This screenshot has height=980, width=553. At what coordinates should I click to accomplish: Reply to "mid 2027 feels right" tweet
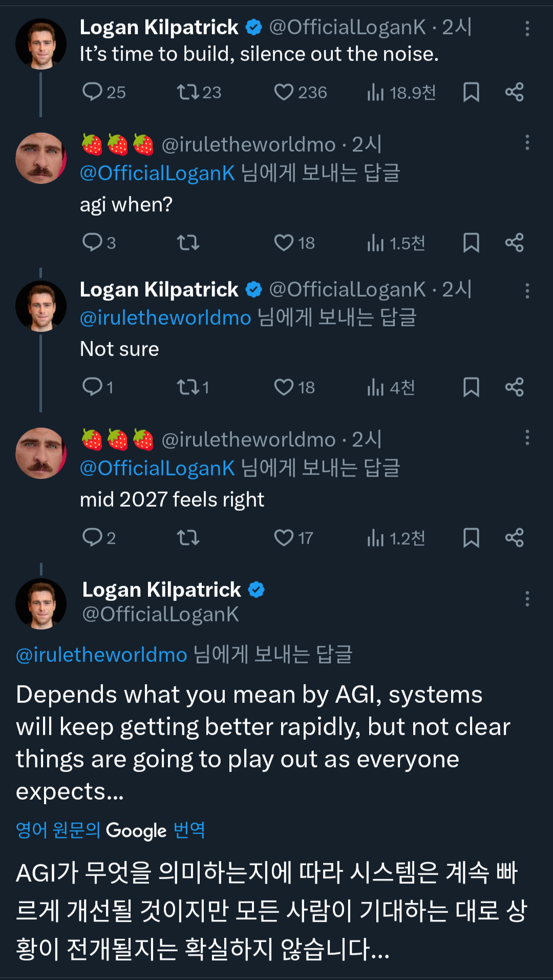pyautogui.click(x=93, y=538)
